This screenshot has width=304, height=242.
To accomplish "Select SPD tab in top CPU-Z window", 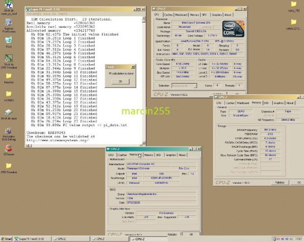I will pos(204,15).
